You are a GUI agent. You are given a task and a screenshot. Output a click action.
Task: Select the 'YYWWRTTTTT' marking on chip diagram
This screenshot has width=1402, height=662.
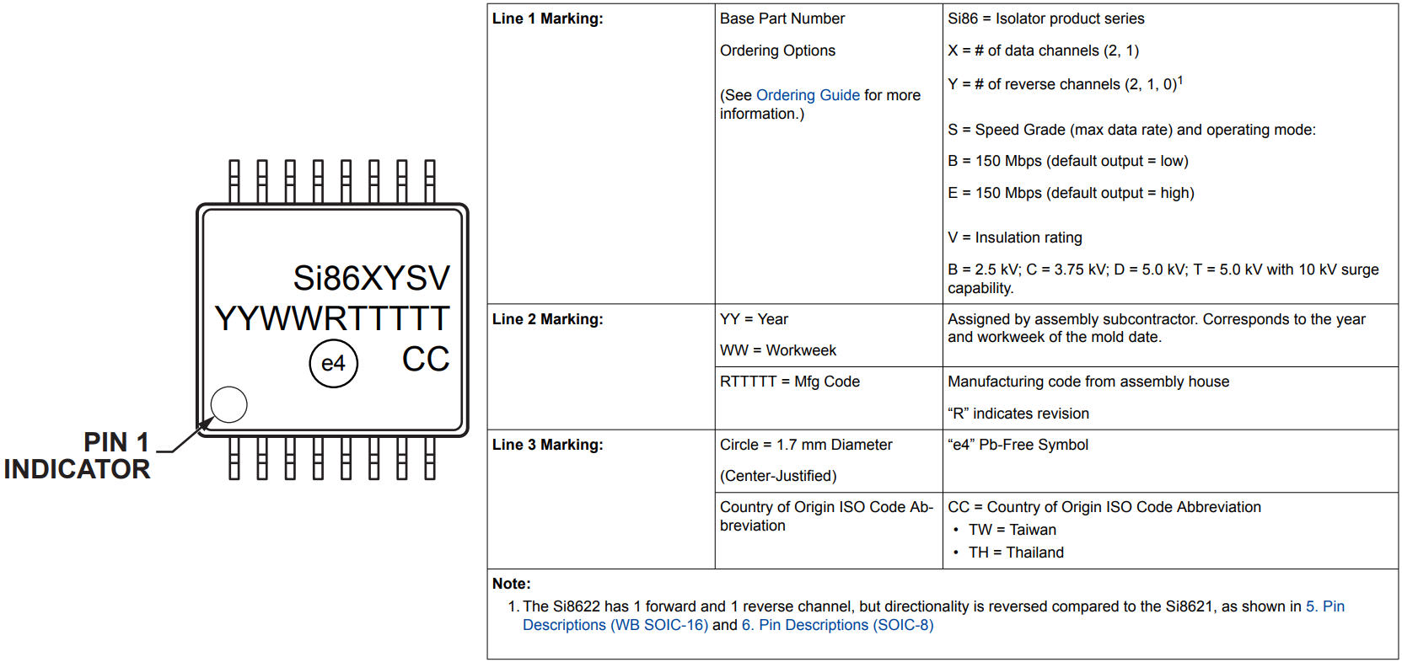[x=332, y=318]
